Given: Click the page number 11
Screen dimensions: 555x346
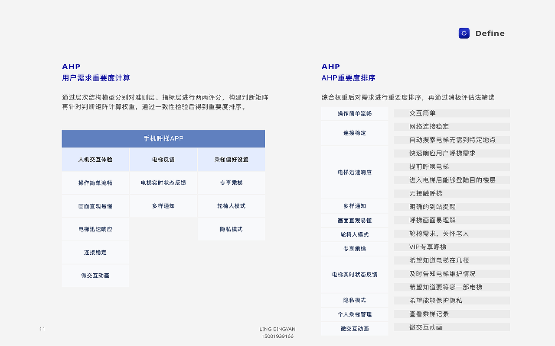Looking at the screenshot, I should pos(42,329).
